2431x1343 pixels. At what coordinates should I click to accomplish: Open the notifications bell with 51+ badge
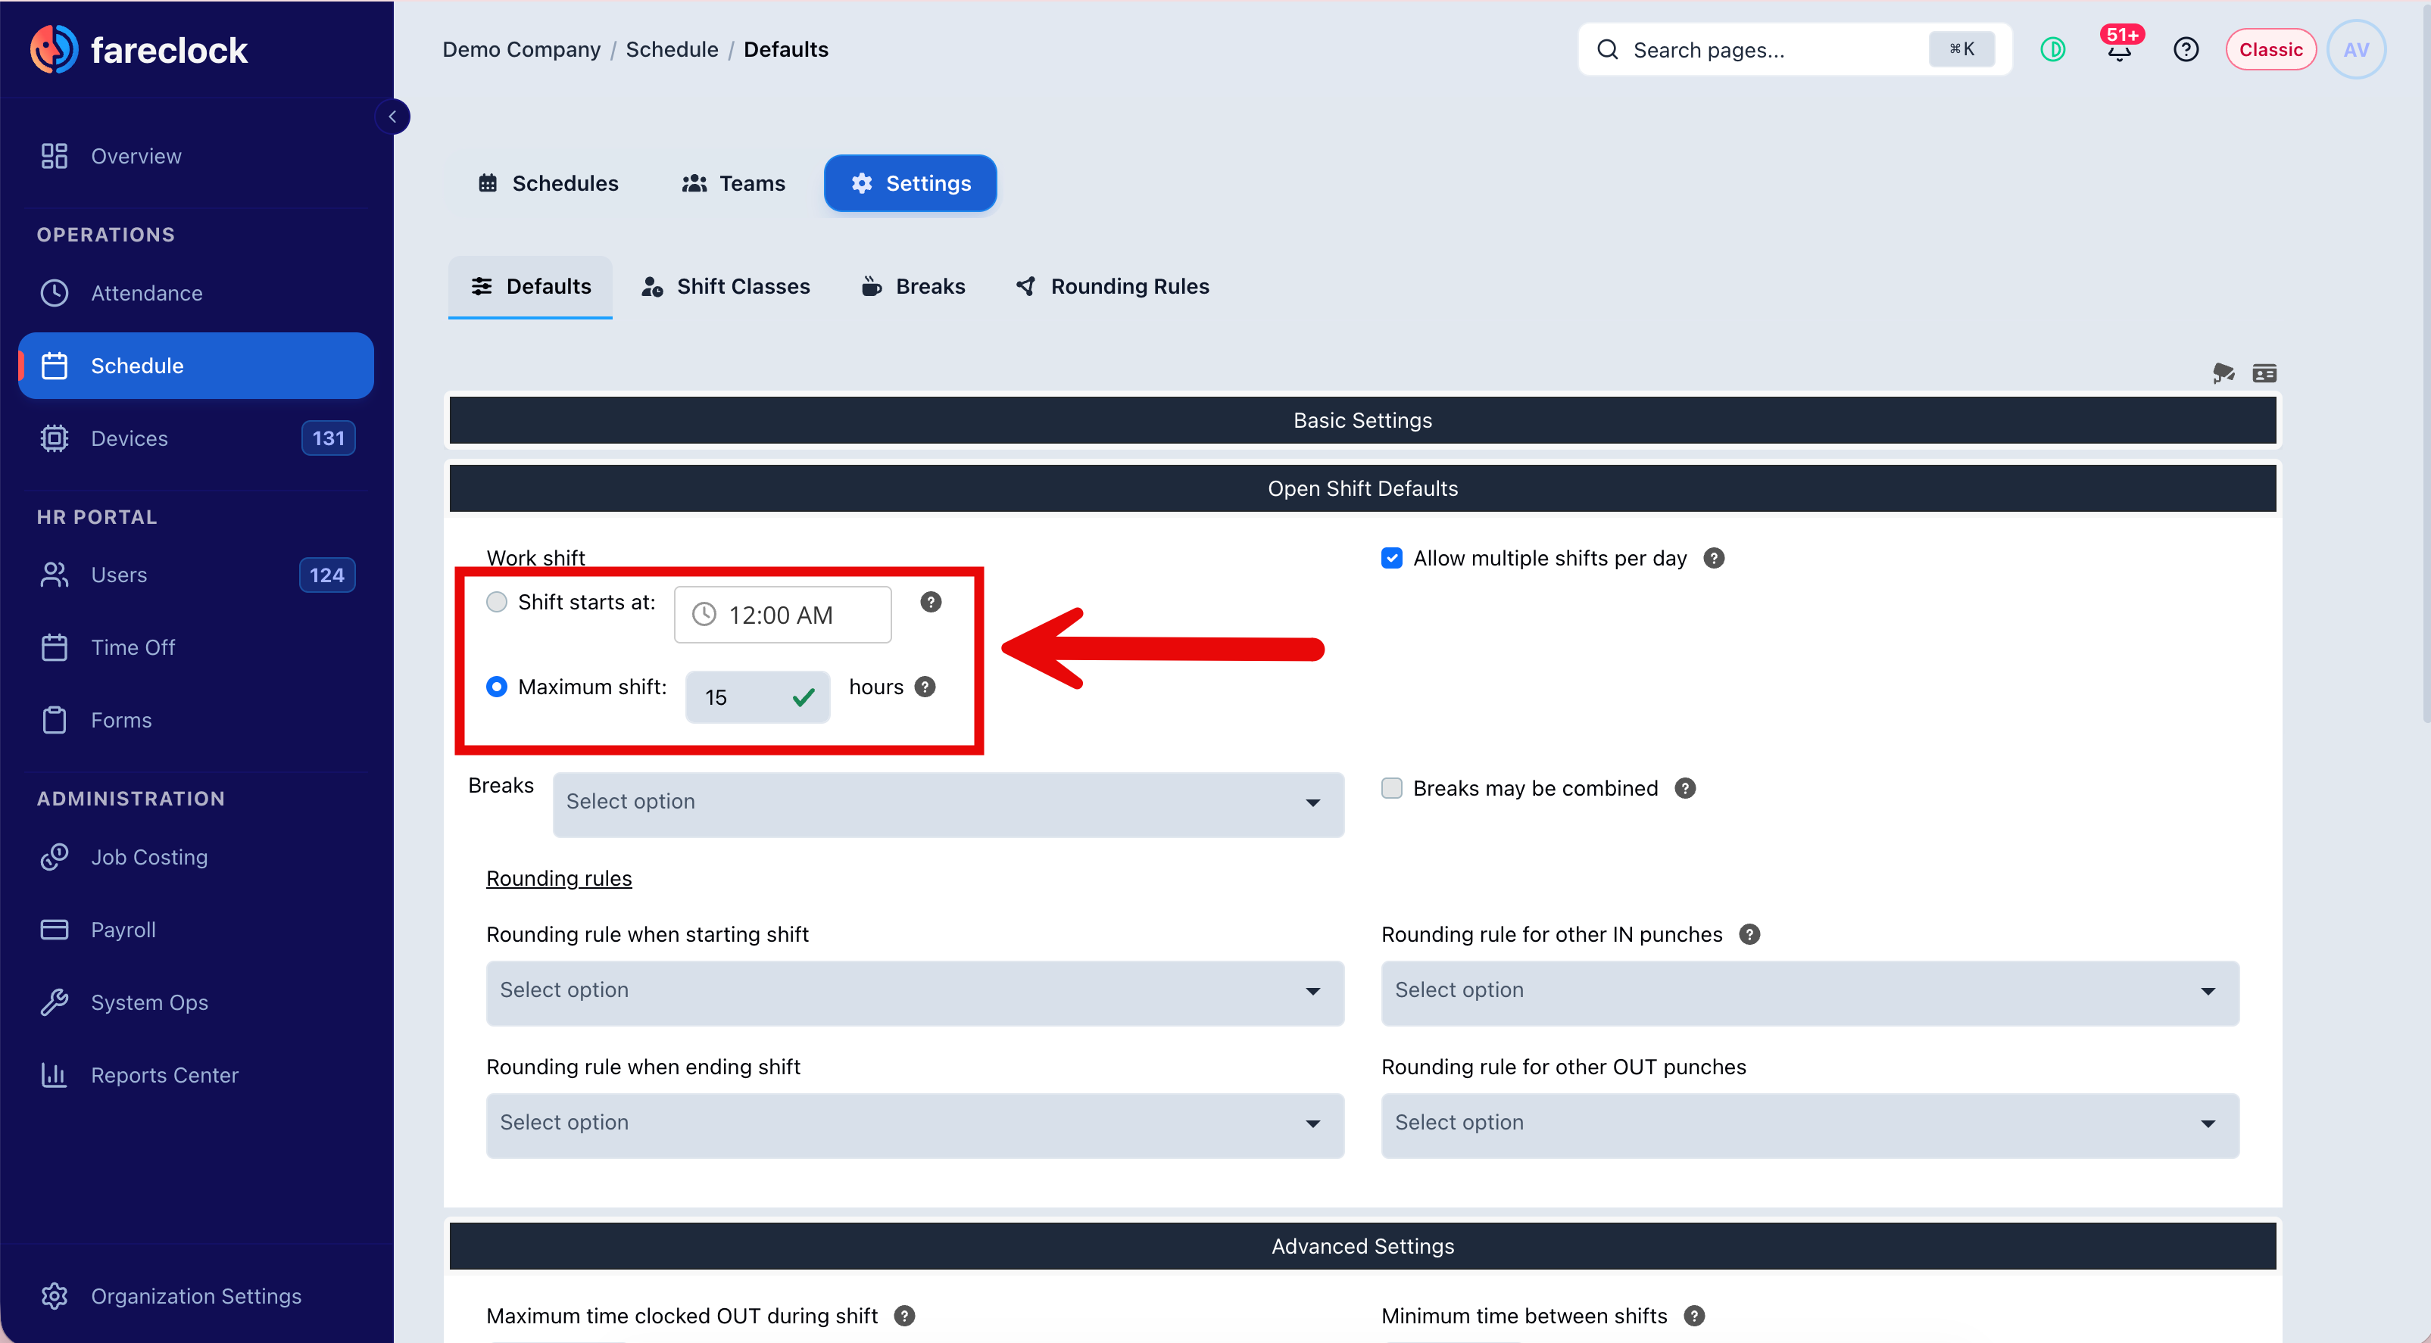[2120, 48]
